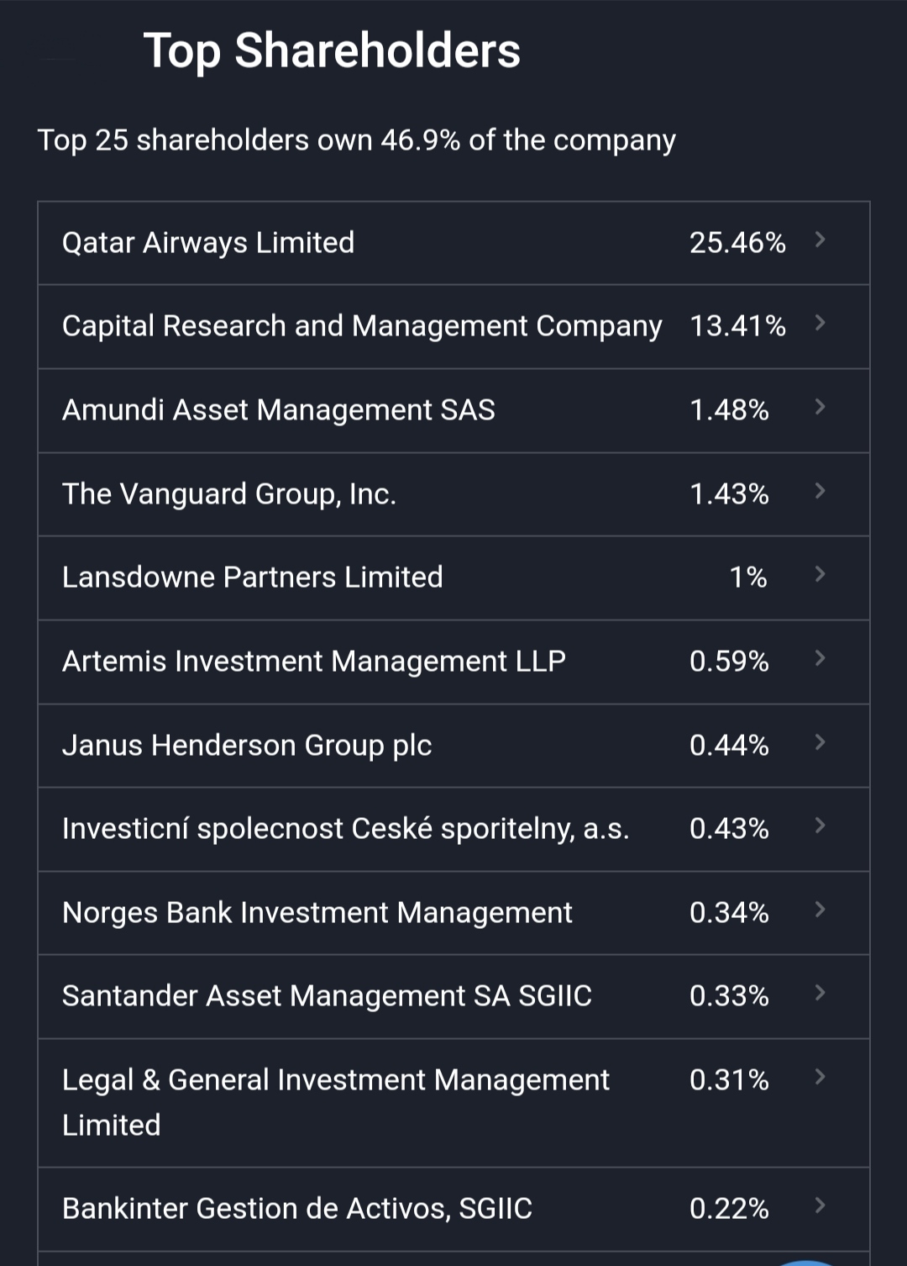907x1266 pixels.
Task: Tap chevron beside Janus Henderson Group
Action: click(820, 742)
